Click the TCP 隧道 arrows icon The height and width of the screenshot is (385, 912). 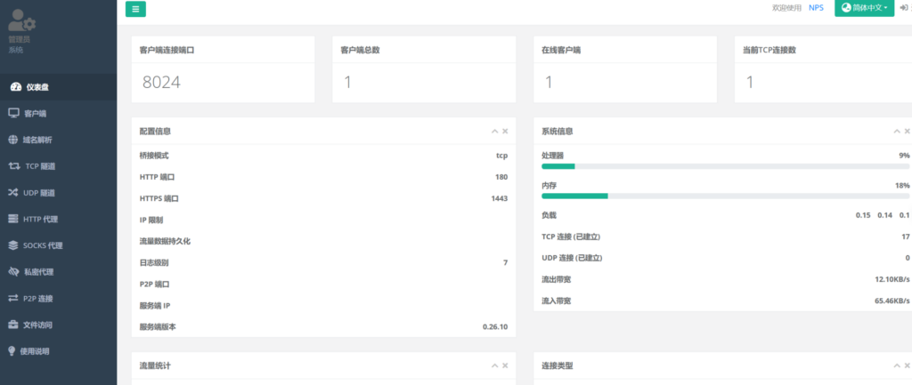pos(13,166)
